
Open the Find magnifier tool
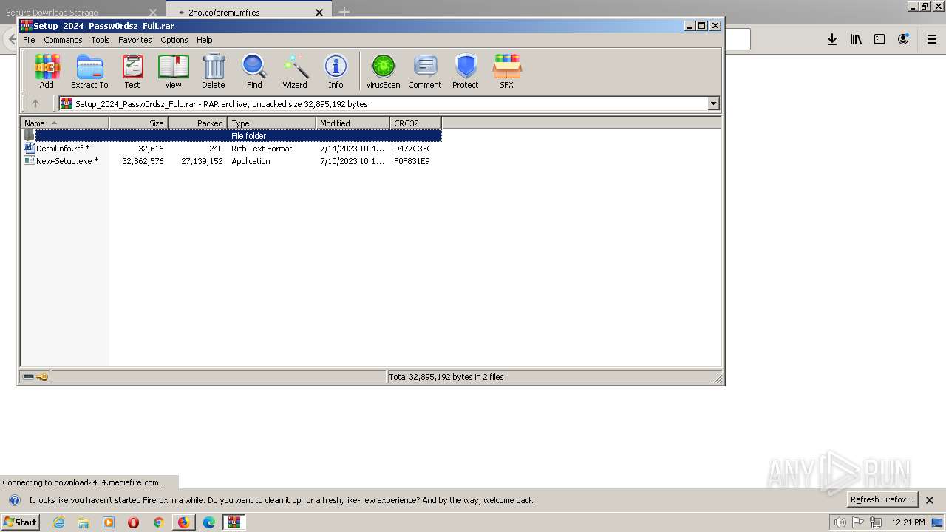[254, 72]
